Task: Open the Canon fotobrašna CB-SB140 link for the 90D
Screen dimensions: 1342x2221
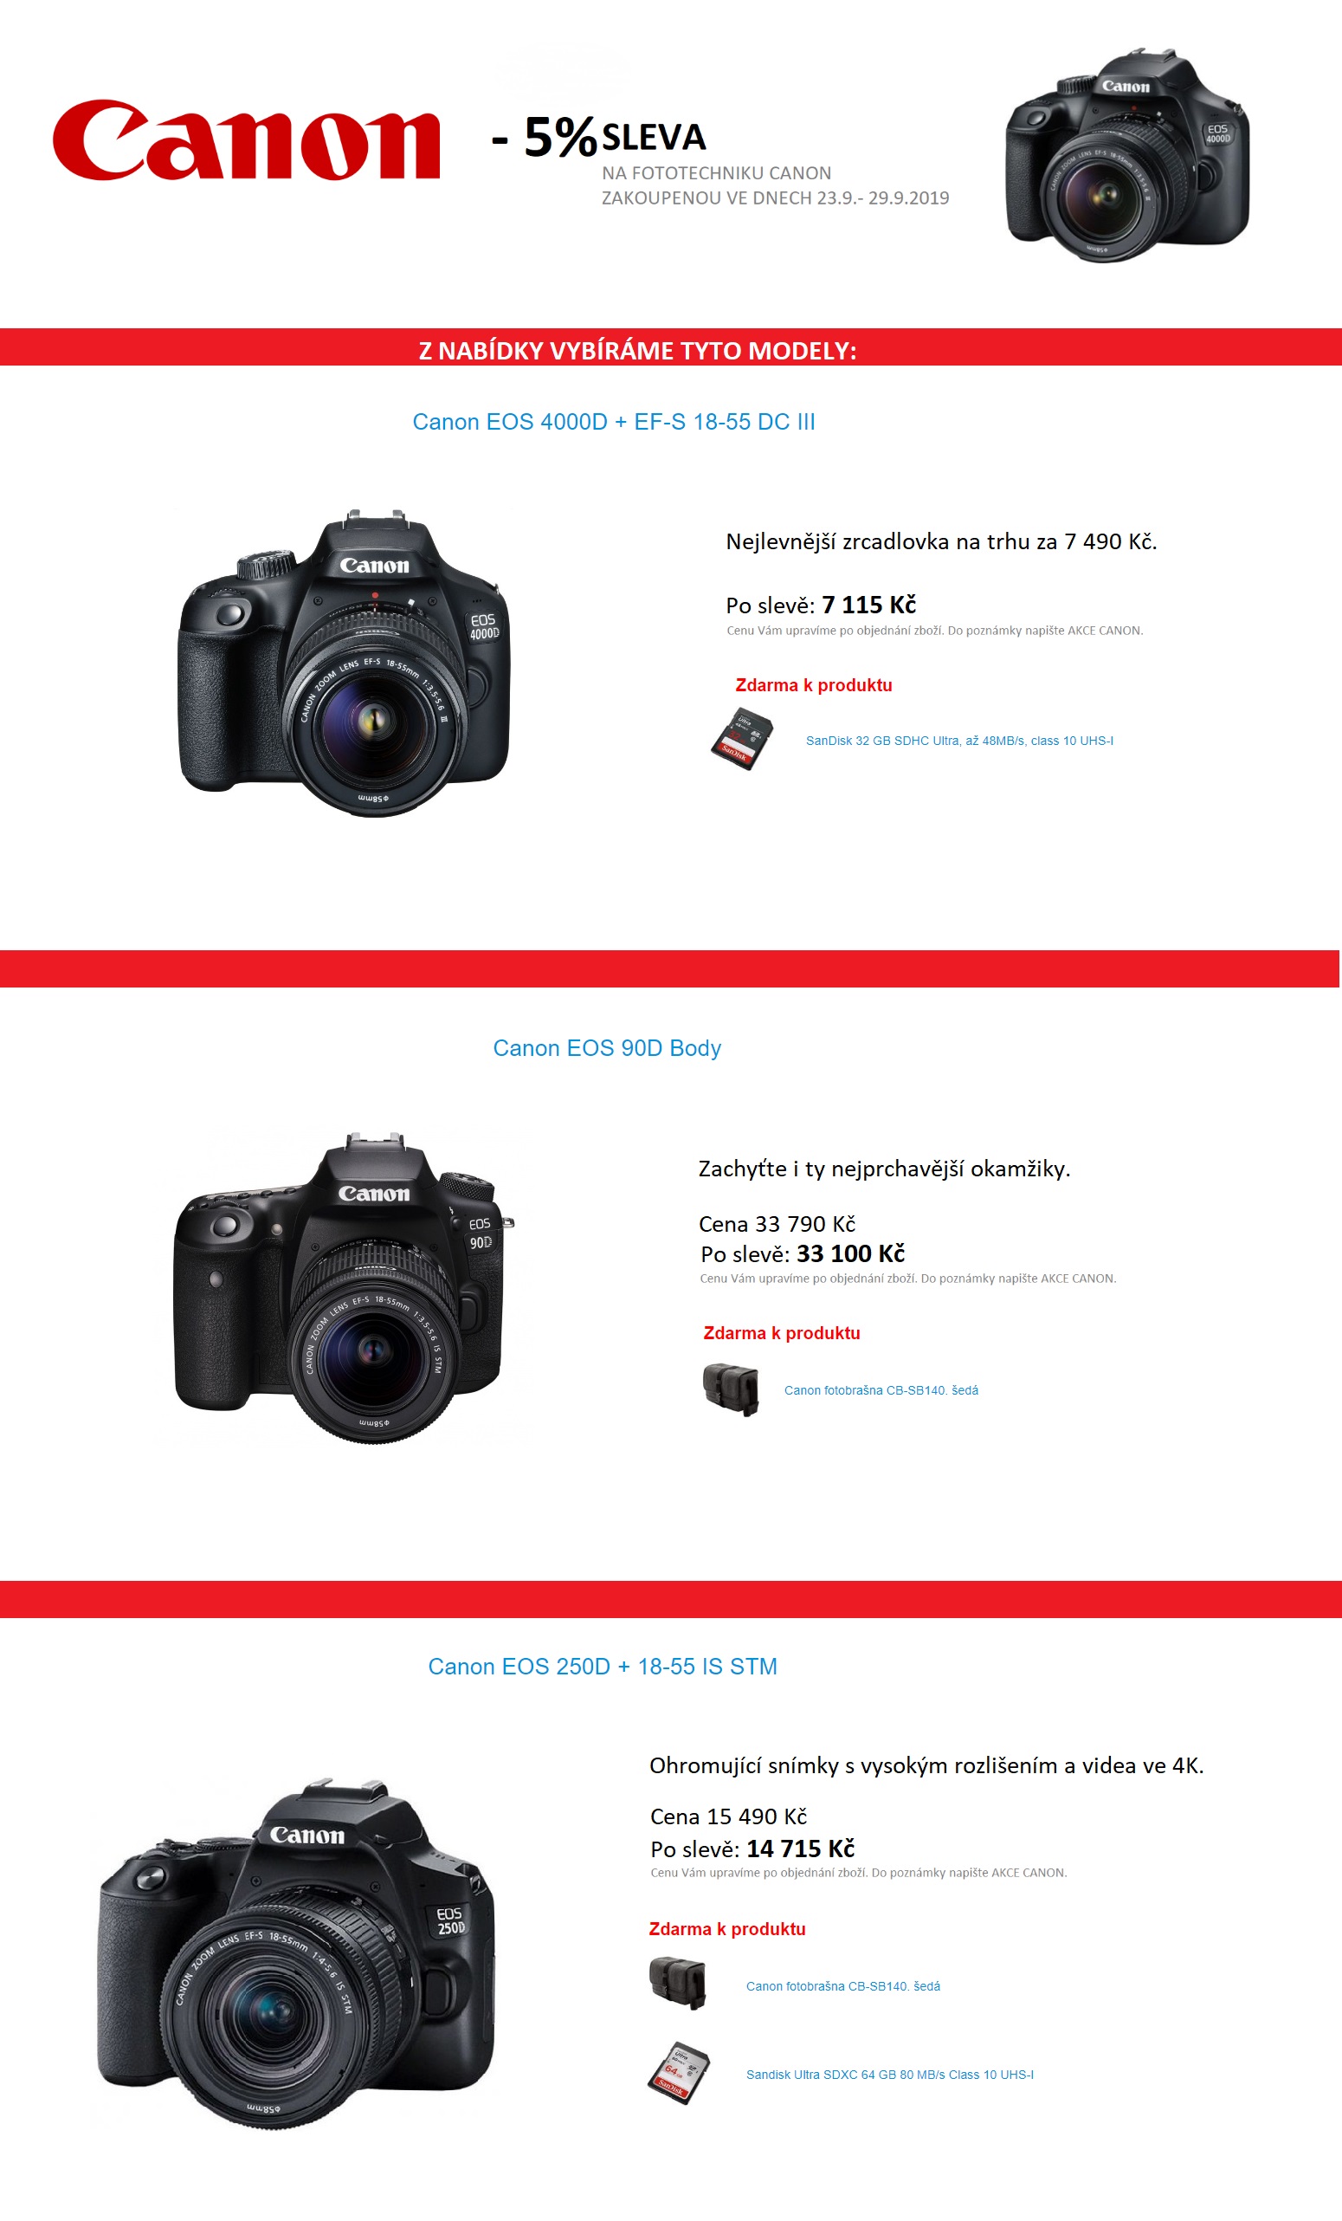Action: click(881, 1391)
